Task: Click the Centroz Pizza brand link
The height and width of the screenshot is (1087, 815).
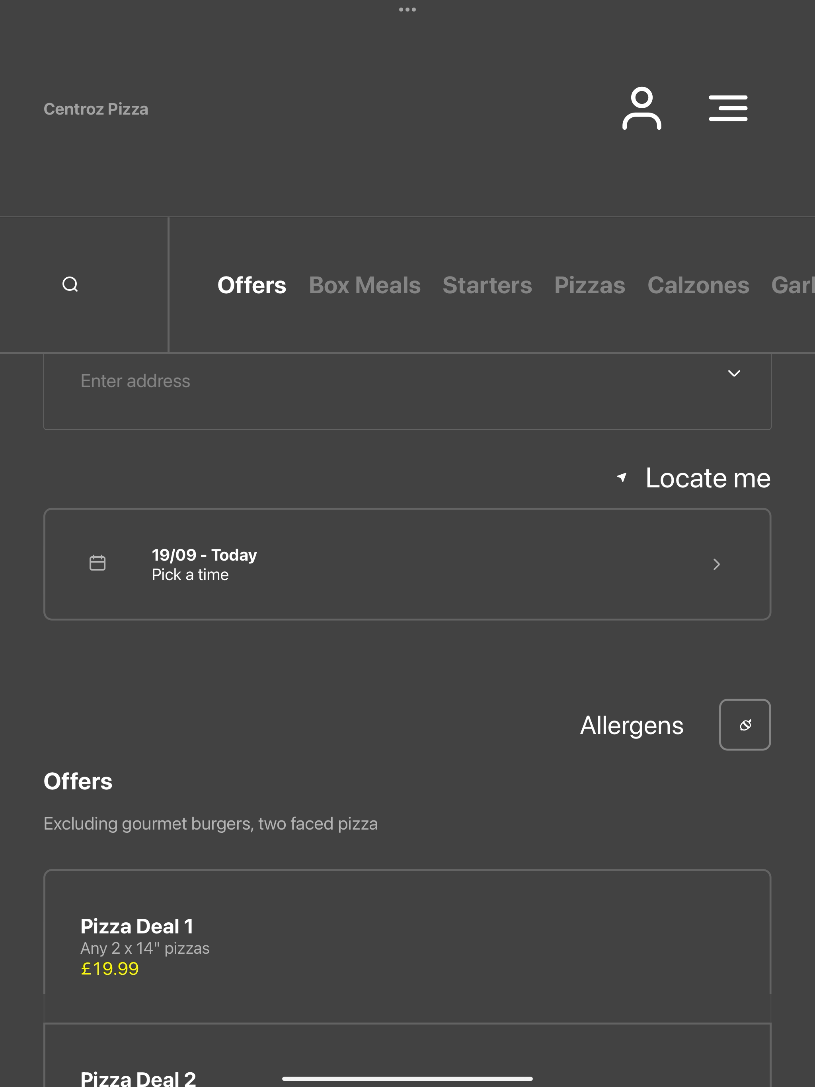Action: [96, 109]
